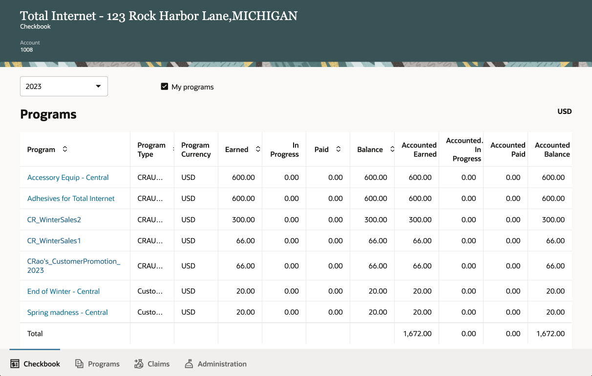
Task: Uncheck the My programs checkbox
Action: 165,87
